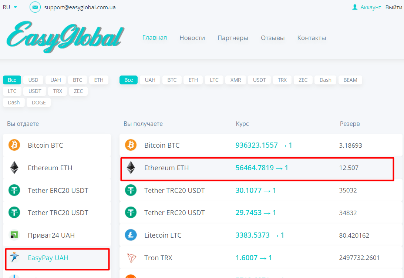Click the Tron TRX triangle icon
This screenshot has height=278, width=404.
point(131,258)
